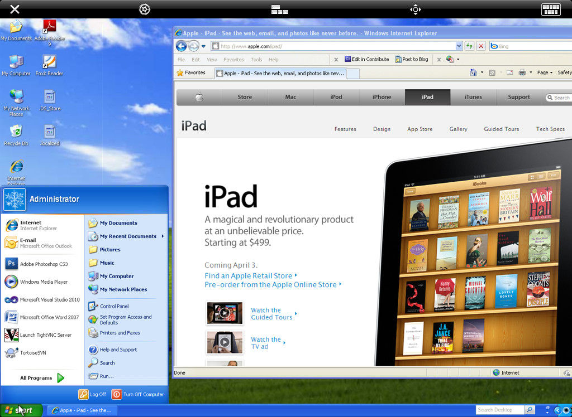The height and width of the screenshot is (417, 572).
Task: Open the Page dropdown menu
Action: click(x=545, y=72)
